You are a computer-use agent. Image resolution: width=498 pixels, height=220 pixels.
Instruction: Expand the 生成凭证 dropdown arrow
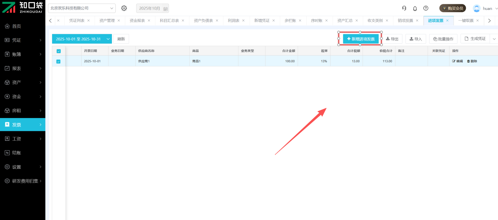[x=494, y=39]
